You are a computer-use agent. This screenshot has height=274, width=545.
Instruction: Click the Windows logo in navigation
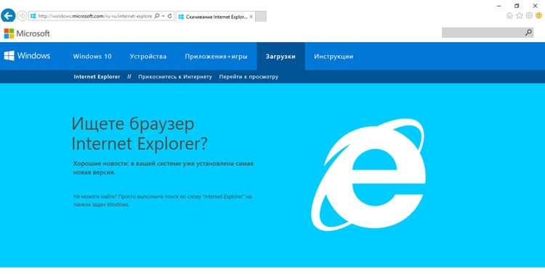click(x=27, y=56)
